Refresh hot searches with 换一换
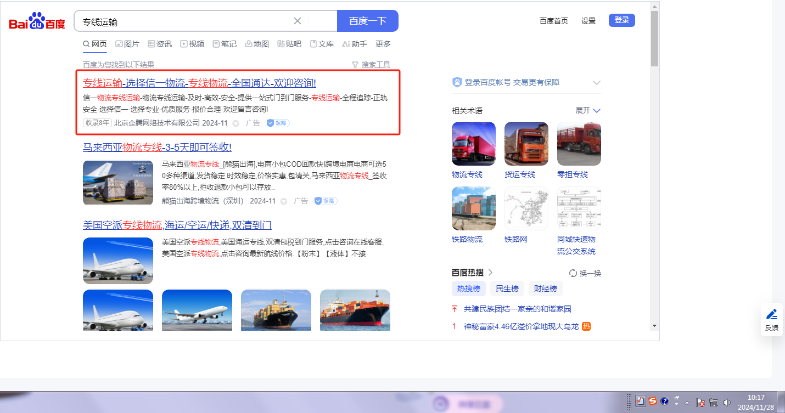 coord(585,273)
